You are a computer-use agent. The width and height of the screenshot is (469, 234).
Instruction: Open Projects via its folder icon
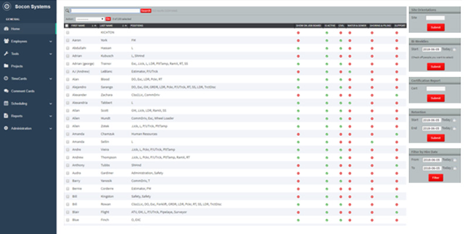(6, 66)
